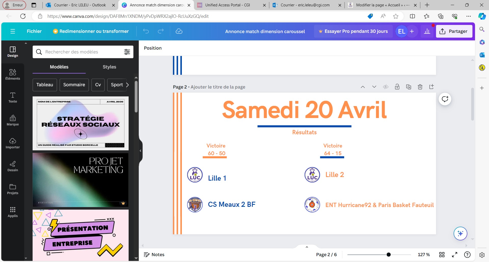Select the ENT Hurricane92 & Paris Basket Fauteuil text
Image resolution: width=489 pixels, height=262 pixels.
(379, 205)
